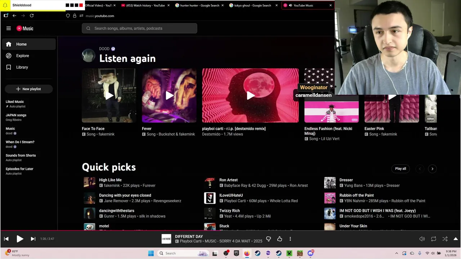Open the player bar three-dot menu
The image size is (461, 259).
tap(290, 239)
